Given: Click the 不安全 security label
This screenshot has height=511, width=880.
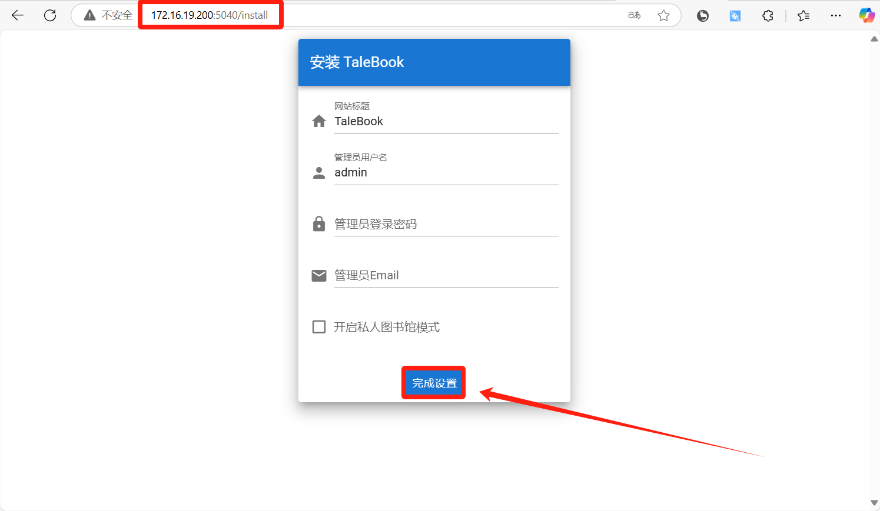Looking at the screenshot, I should point(117,15).
